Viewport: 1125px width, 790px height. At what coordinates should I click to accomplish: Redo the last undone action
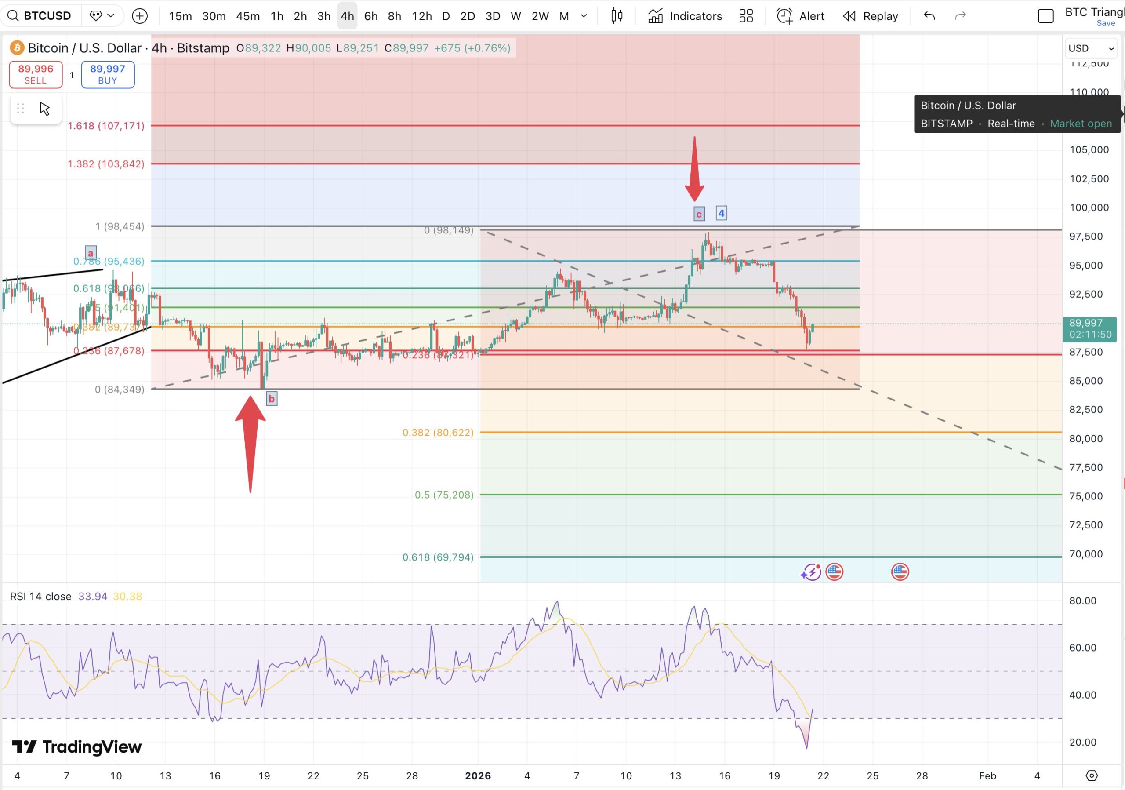click(960, 16)
